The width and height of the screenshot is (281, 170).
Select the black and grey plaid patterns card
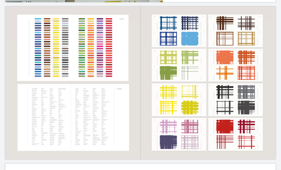click(x=235, y=100)
